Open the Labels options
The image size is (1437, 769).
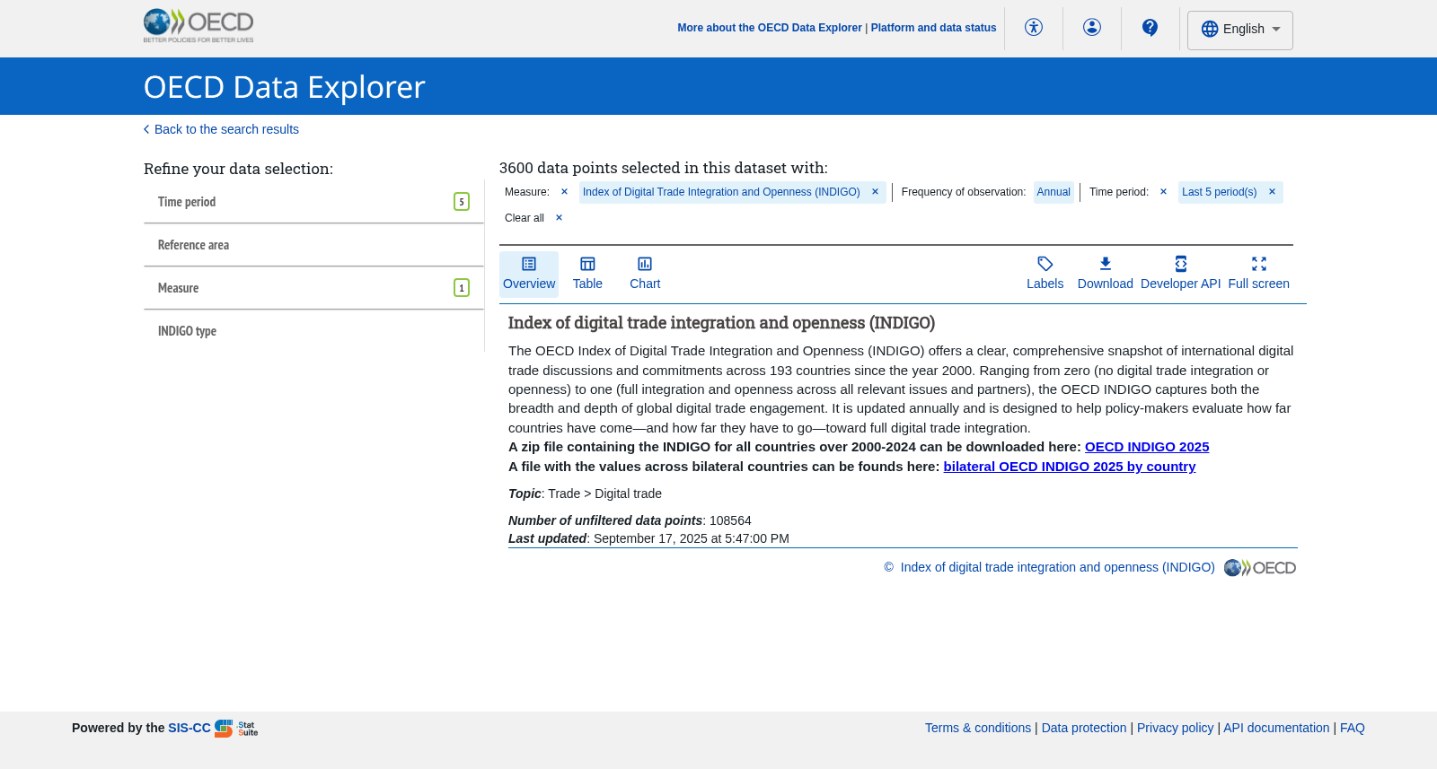(x=1045, y=274)
